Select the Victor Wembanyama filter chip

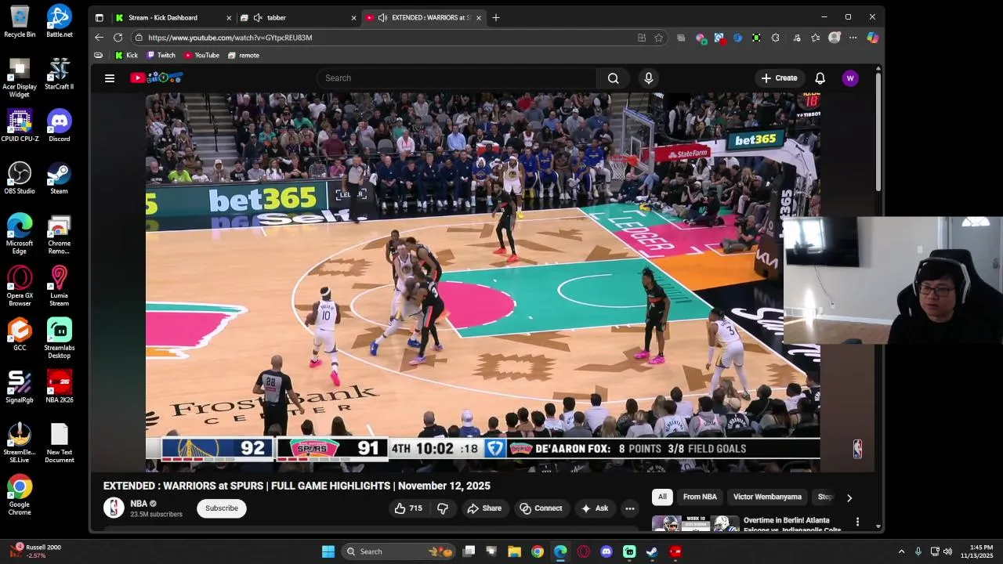767,497
